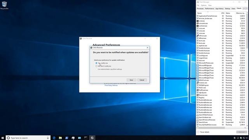Click the MSASCuiL.exe shield icon

coord(198,80)
